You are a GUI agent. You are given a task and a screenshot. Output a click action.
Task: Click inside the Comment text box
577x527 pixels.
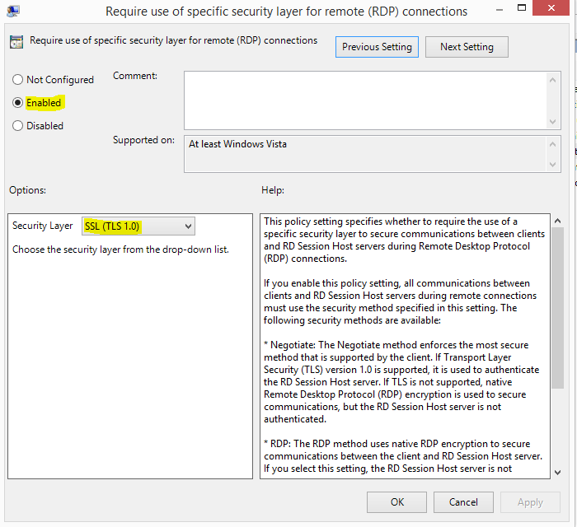pyautogui.click(x=364, y=100)
